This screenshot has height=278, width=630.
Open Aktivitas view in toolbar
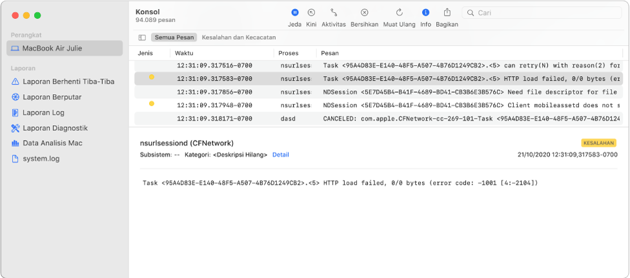click(334, 12)
